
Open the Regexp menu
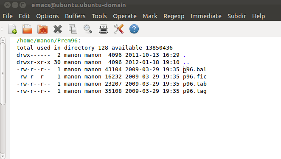click(174, 16)
